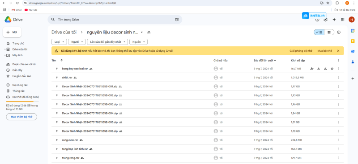Star the bong bay cac loai.rar file
The height and width of the screenshot is (164, 358).
coord(332,69)
